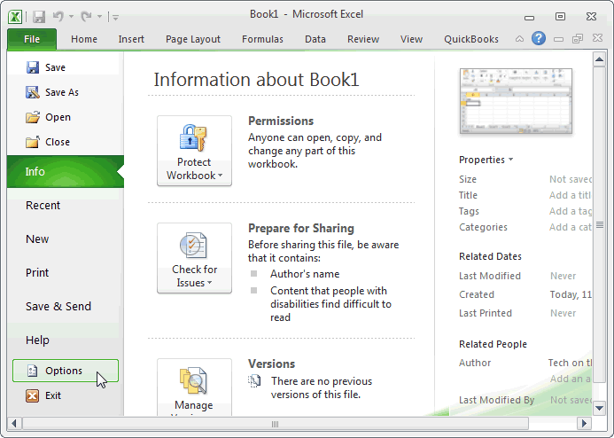Click the 'Related Dates' heading
This screenshot has width=614, height=438.
490,256
